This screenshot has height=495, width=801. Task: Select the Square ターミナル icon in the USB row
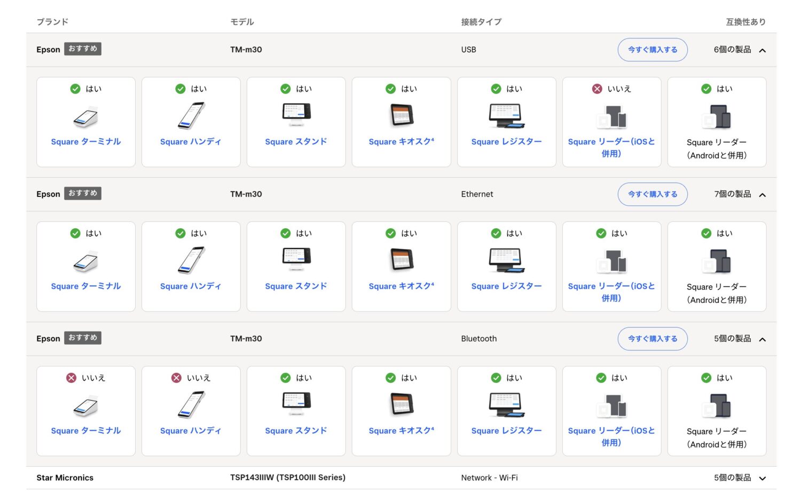(x=85, y=116)
